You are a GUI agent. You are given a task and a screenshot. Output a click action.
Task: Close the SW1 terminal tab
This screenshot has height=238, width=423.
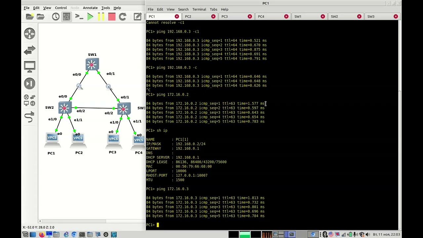tap(323, 17)
